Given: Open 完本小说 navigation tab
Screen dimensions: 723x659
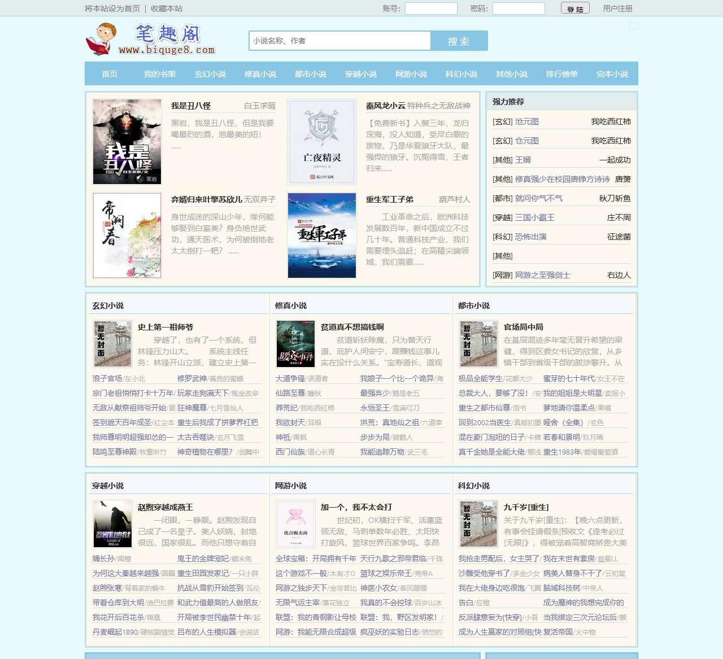Looking at the screenshot, I should (612, 74).
